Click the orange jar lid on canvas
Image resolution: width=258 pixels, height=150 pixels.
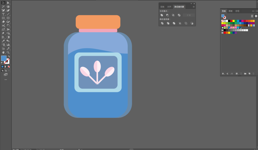point(98,22)
